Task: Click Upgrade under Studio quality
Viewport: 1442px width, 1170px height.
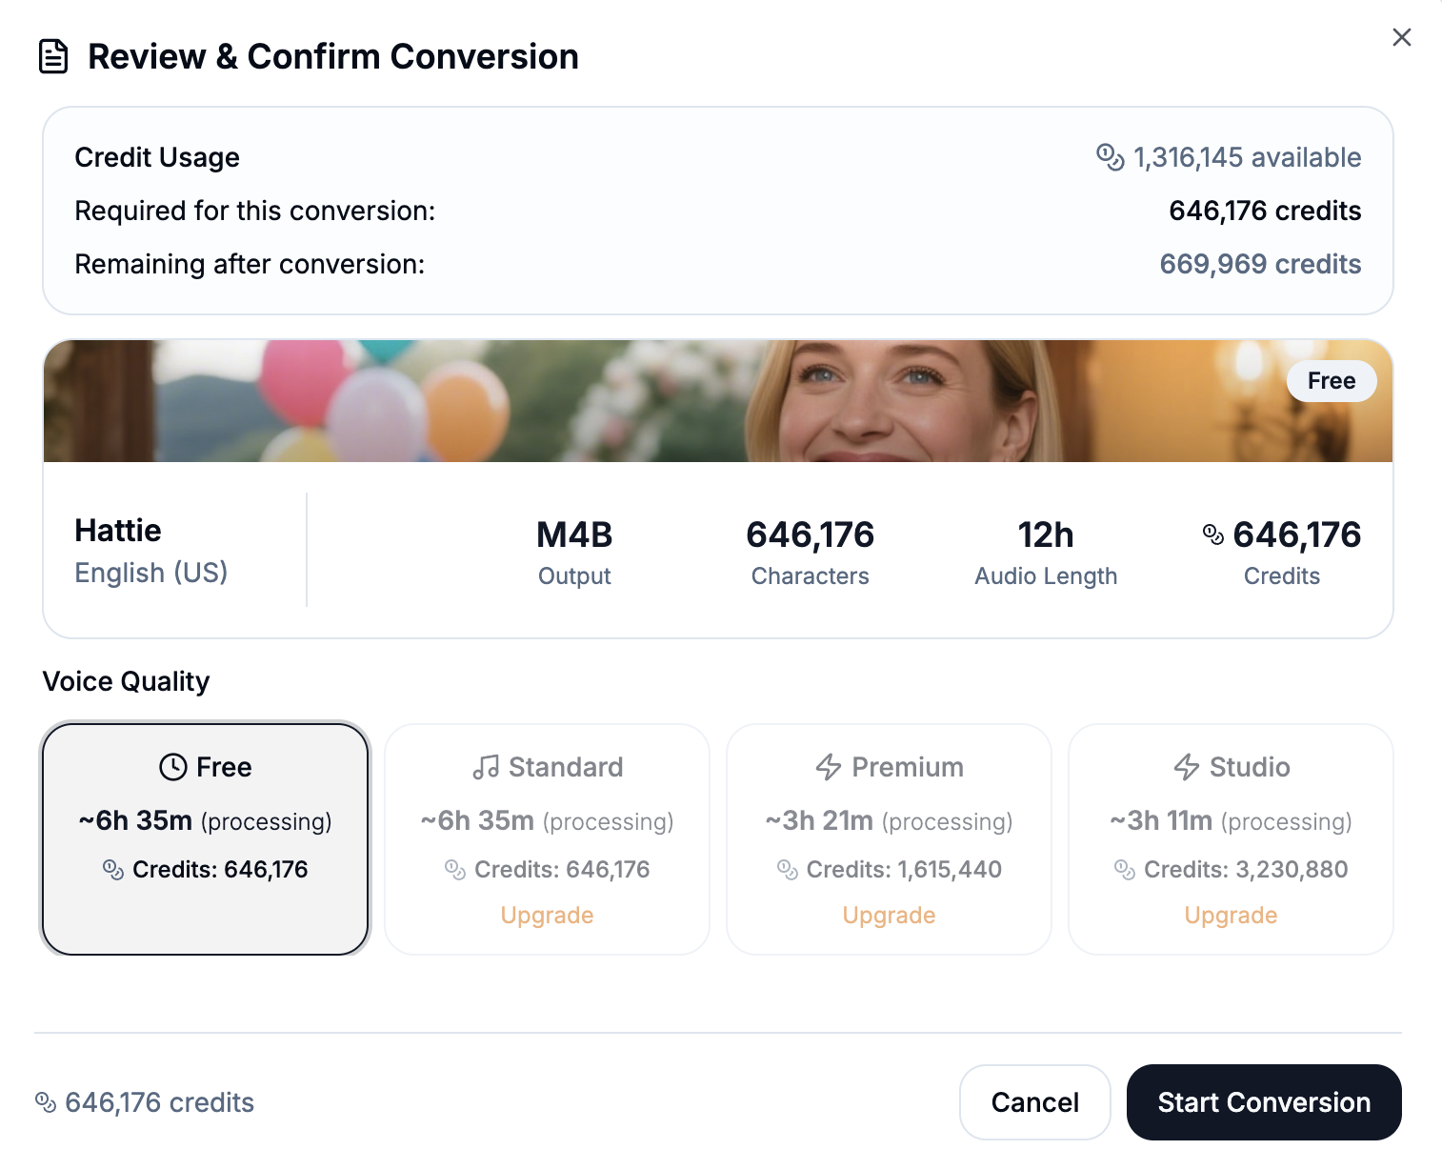Action: point(1231,916)
